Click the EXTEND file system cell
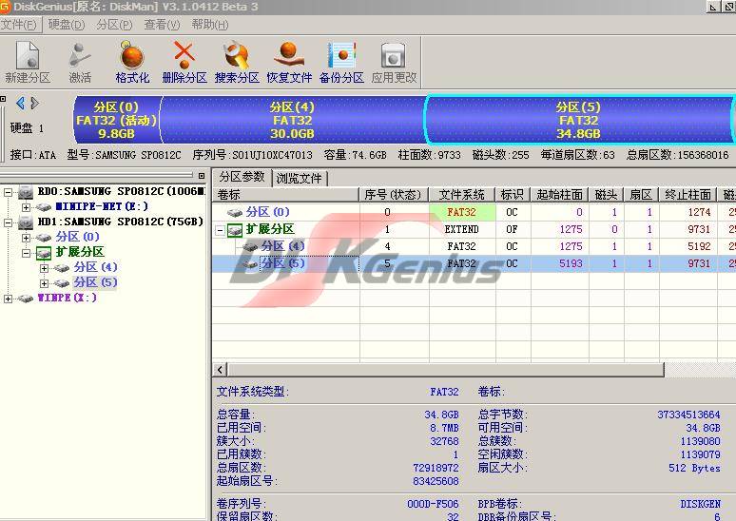Image resolution: width=736 pixels, height=521 pixels. (x=462, y=229)
